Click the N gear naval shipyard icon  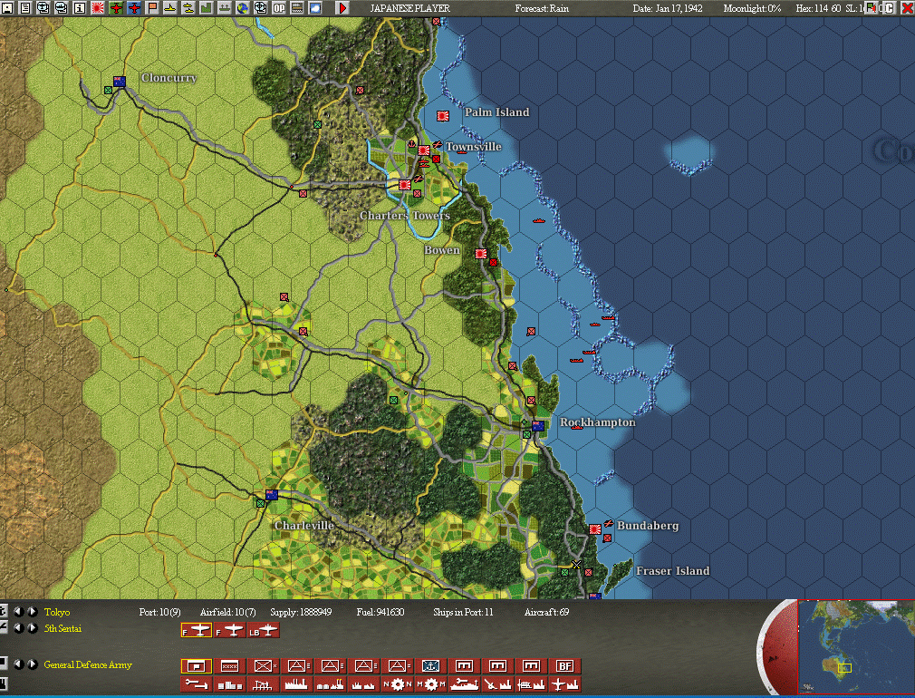point(397,684)
